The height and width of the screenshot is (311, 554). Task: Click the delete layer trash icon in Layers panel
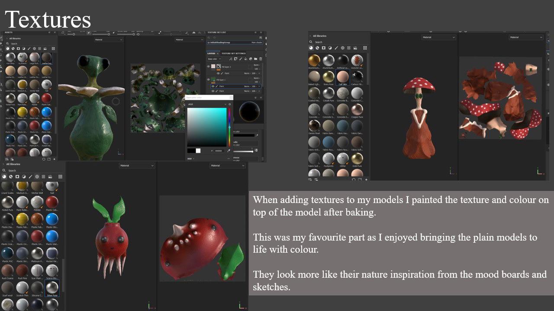coord(261,59)
